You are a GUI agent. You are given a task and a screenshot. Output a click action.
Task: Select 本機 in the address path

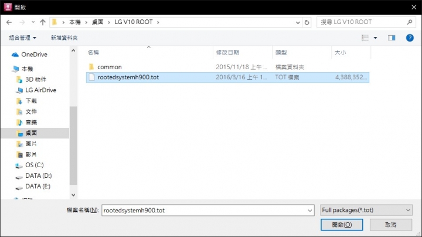click(x=75, y=22)
